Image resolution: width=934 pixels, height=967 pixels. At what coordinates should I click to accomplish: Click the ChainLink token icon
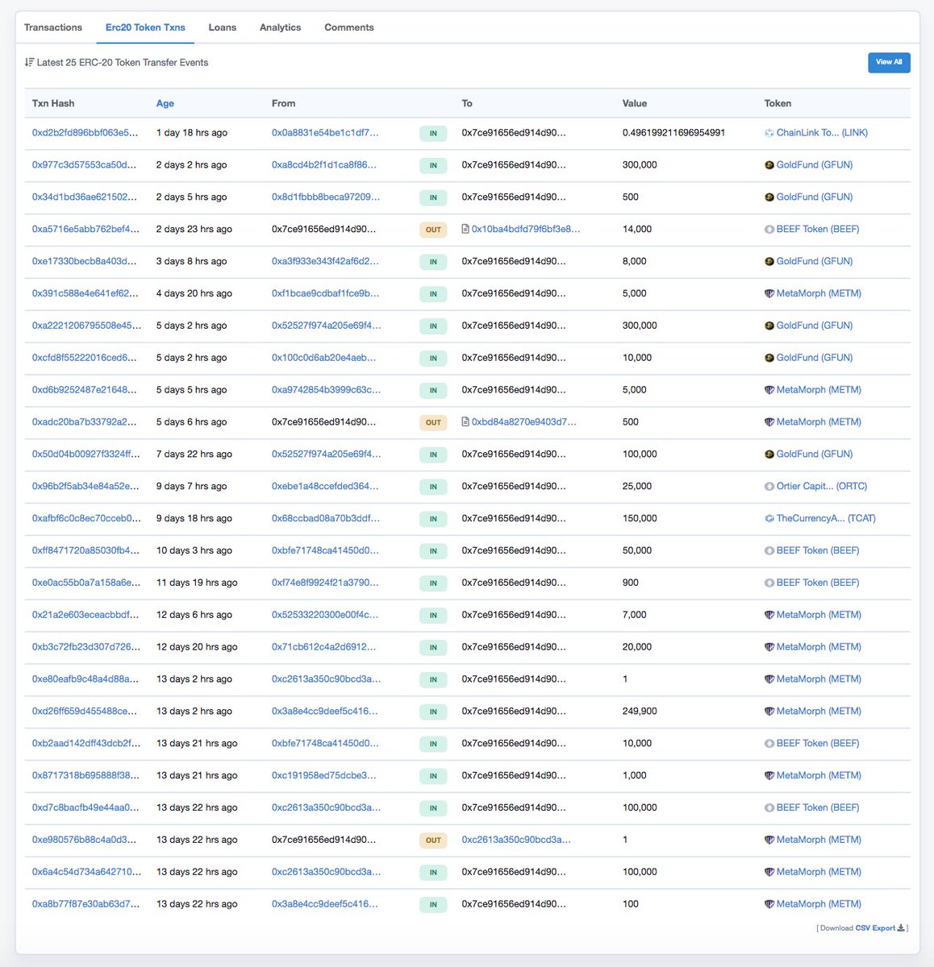769,133
